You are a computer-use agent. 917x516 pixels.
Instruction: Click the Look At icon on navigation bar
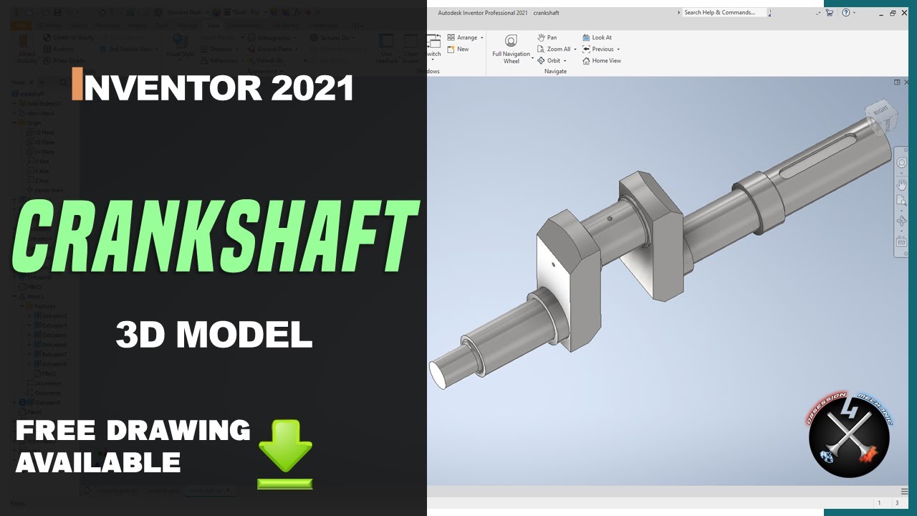tap(901, 242)
